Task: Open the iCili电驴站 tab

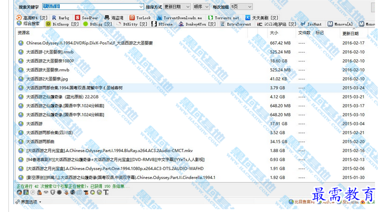Action: (276, 24)
